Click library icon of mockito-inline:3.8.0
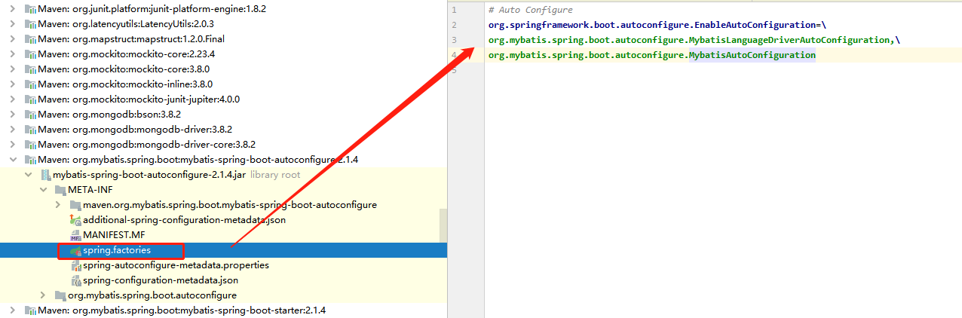The image size is (962, 318). tap(30, 84)
